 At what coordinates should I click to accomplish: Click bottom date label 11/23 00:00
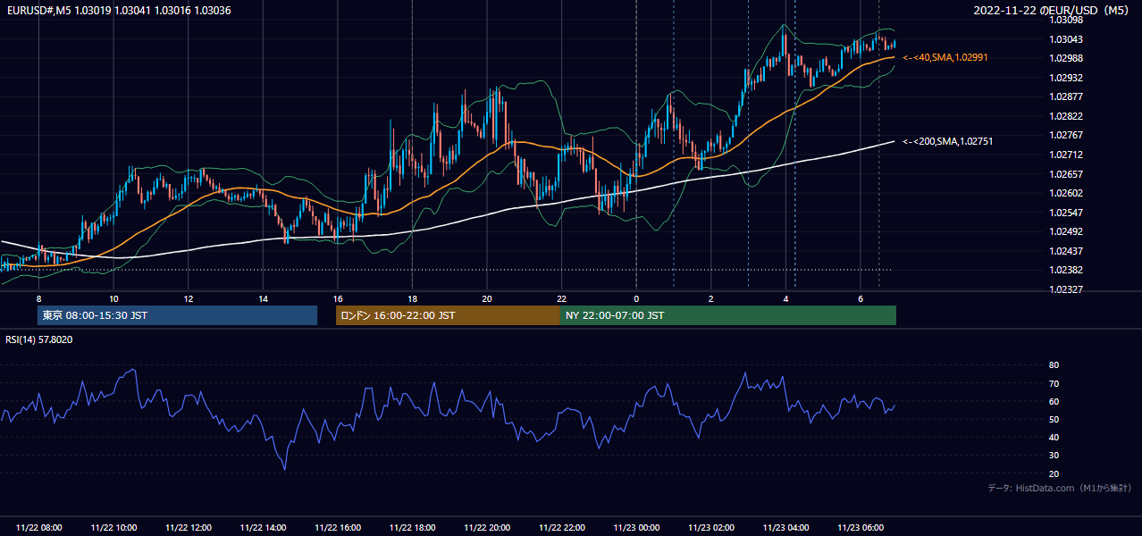pos(636,528)
